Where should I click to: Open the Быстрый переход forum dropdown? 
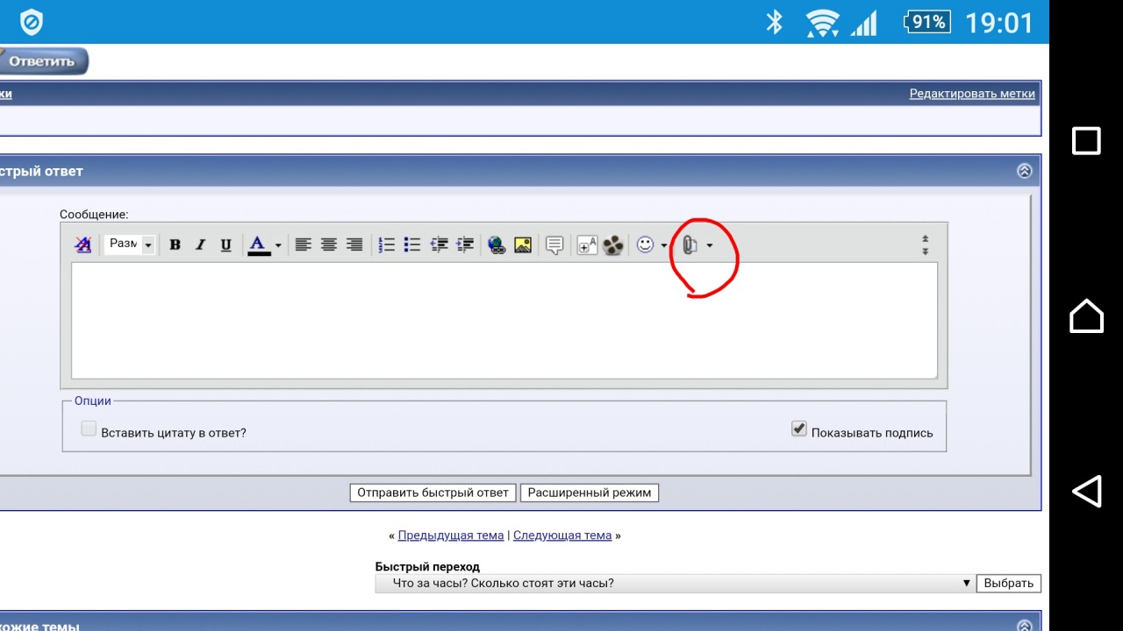click(x=674, y=584)
